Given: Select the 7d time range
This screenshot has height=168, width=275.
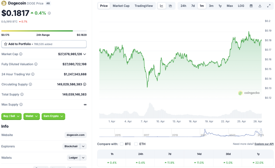Looking at the screenshot, I should pyautogui.click(x=193, y=6).
